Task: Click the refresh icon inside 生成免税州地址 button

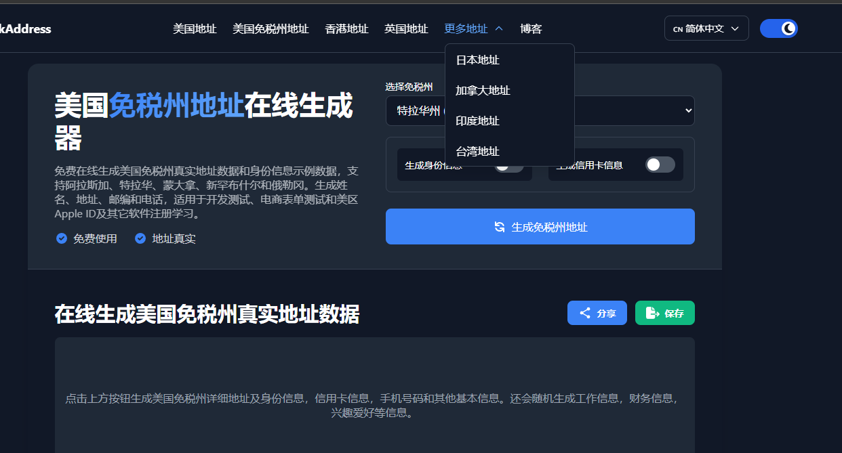Action: pos(500,226)
